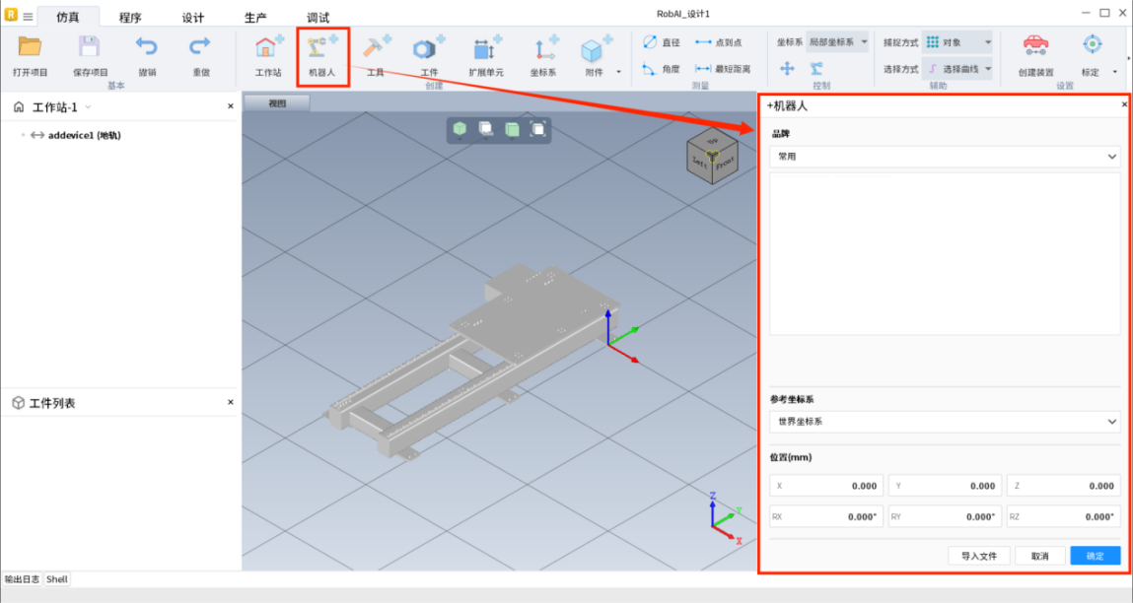Select the 工具 tool create icon

click(375, 49)
